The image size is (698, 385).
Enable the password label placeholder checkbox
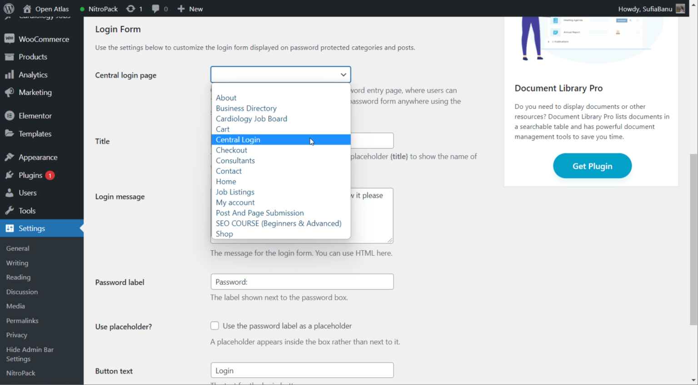[x=214, y=326]
